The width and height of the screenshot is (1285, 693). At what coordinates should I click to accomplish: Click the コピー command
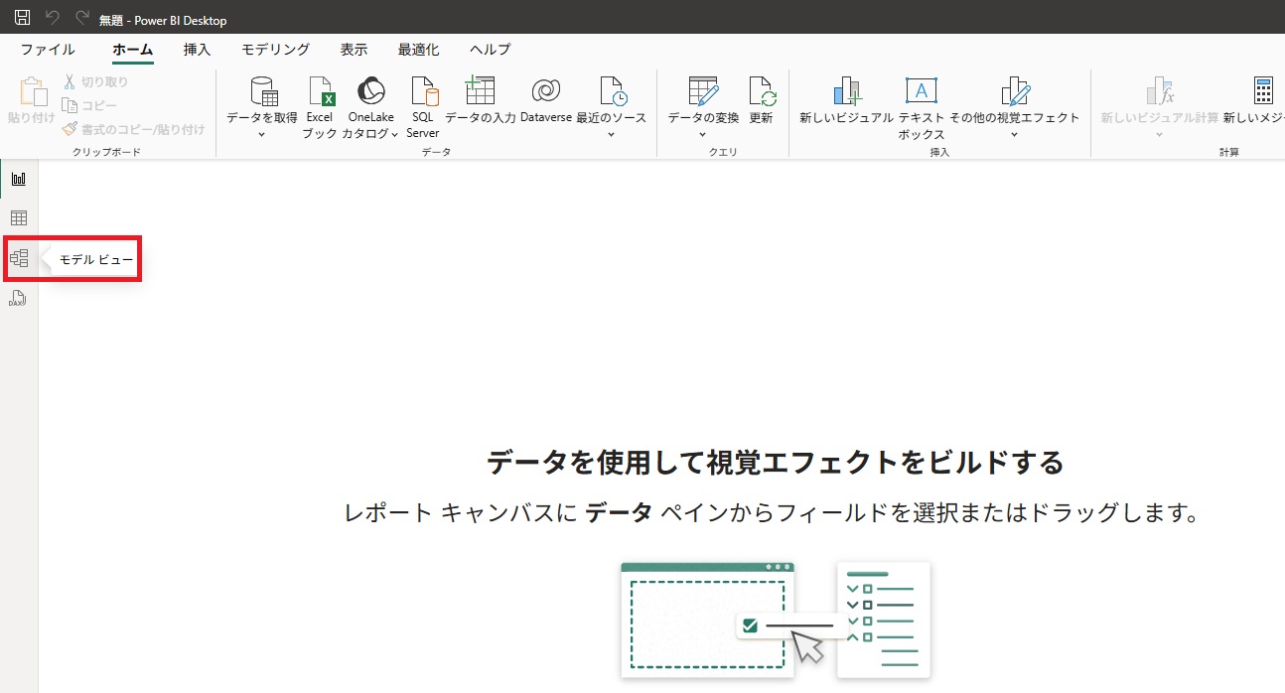89,105
